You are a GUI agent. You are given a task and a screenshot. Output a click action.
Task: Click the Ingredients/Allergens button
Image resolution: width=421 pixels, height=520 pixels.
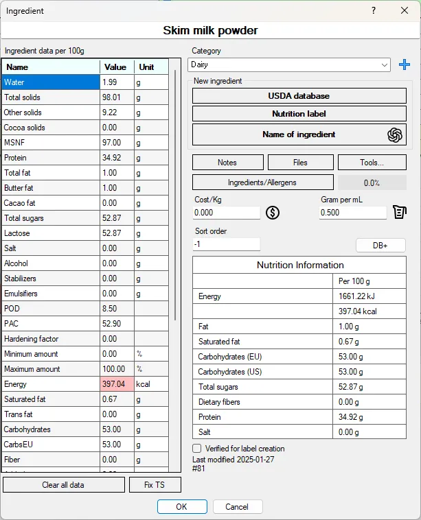(262, 182)
